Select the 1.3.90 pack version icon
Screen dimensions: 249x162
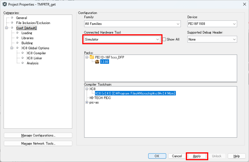(97, 62)
